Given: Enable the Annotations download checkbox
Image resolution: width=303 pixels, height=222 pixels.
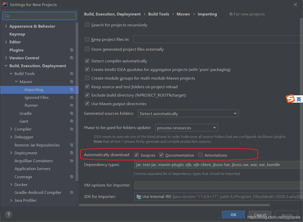Looking at the screenshot, I should pyautogui.click(x=200, y=155).
